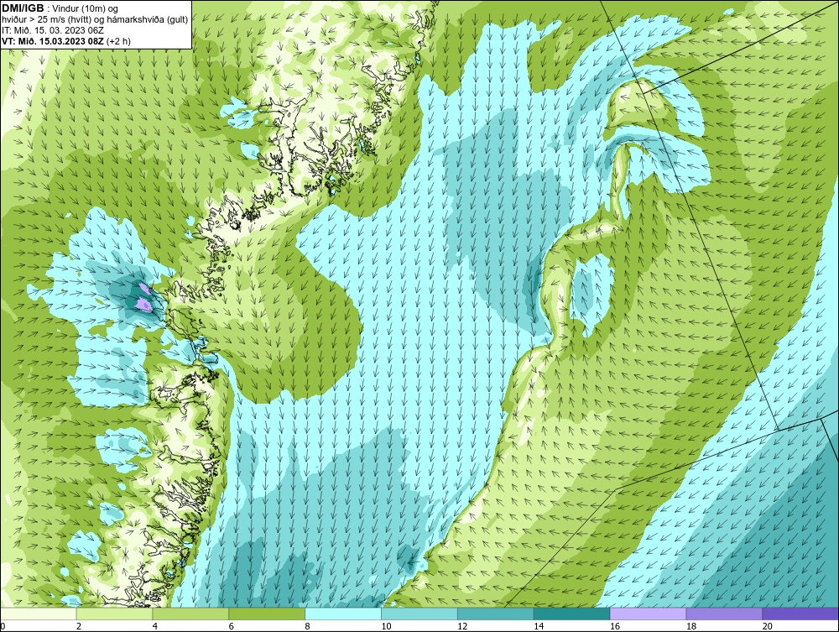The width and height of the screenshot is (839, 632).
Task: Click the legend label 6
Action: (x=232, y=626)
